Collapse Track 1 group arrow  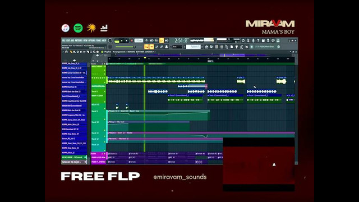pos(102,64)
